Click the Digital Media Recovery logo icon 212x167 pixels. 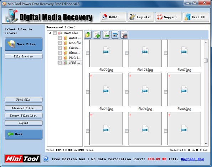(x=12, y=16)
